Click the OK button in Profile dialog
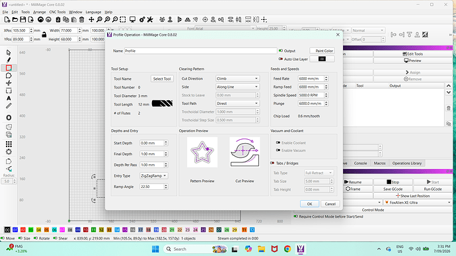 309,204
